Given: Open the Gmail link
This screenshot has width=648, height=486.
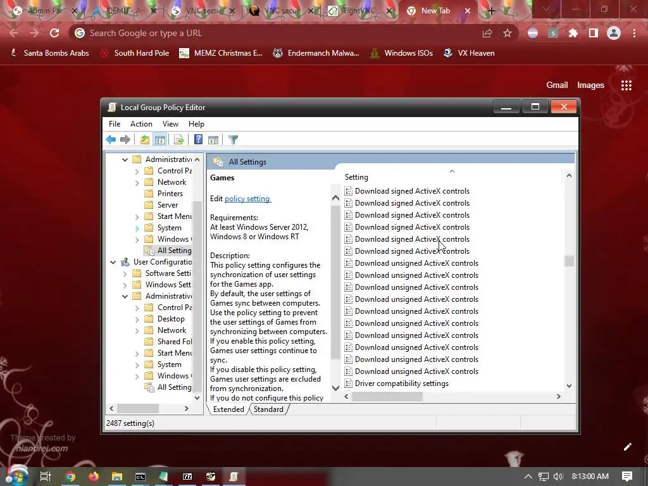Looking at the screenshot, I should [557, 85].
